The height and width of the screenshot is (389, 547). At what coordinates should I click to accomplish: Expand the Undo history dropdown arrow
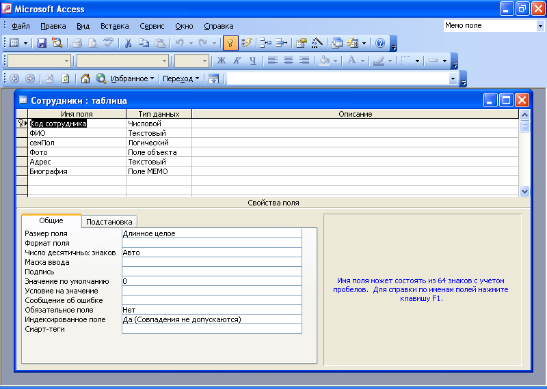pos(191,43)
